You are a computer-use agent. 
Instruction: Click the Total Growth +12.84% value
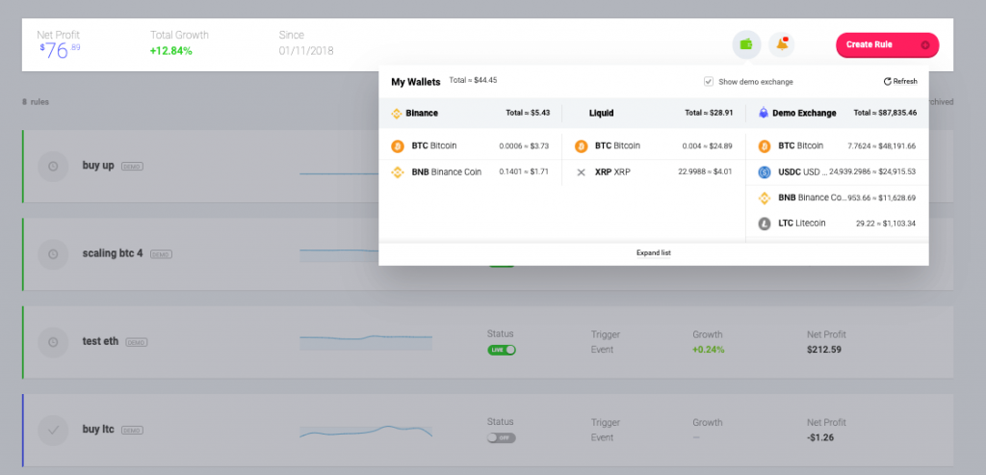click(171, 51)
